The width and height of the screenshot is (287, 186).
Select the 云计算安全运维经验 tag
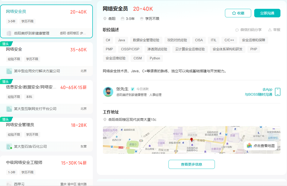point(190,49)
